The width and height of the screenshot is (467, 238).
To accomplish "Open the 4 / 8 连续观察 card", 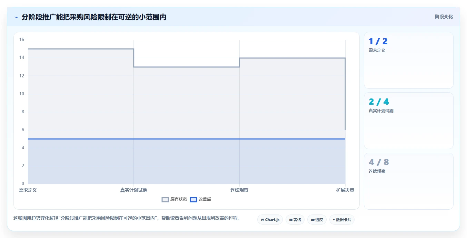I will coord(409,181).
